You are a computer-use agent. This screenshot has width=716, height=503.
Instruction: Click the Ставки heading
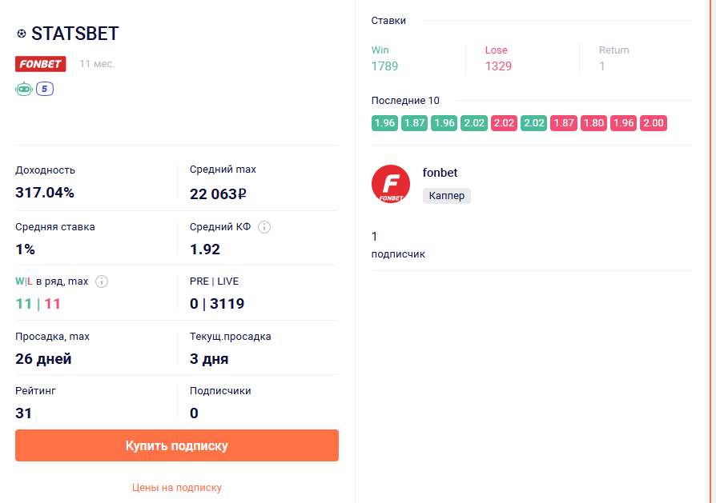coord(388,21)
